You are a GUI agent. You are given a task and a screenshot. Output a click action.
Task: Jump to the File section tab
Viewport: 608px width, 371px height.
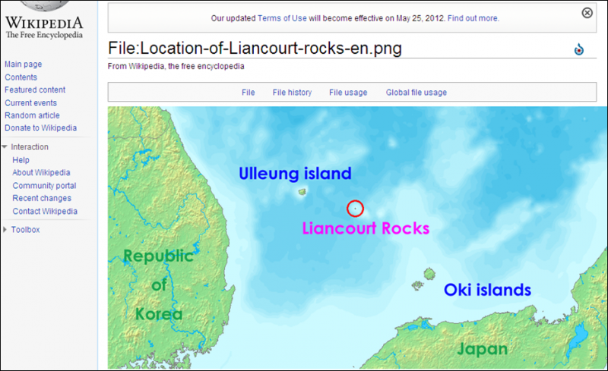[248, 93]
